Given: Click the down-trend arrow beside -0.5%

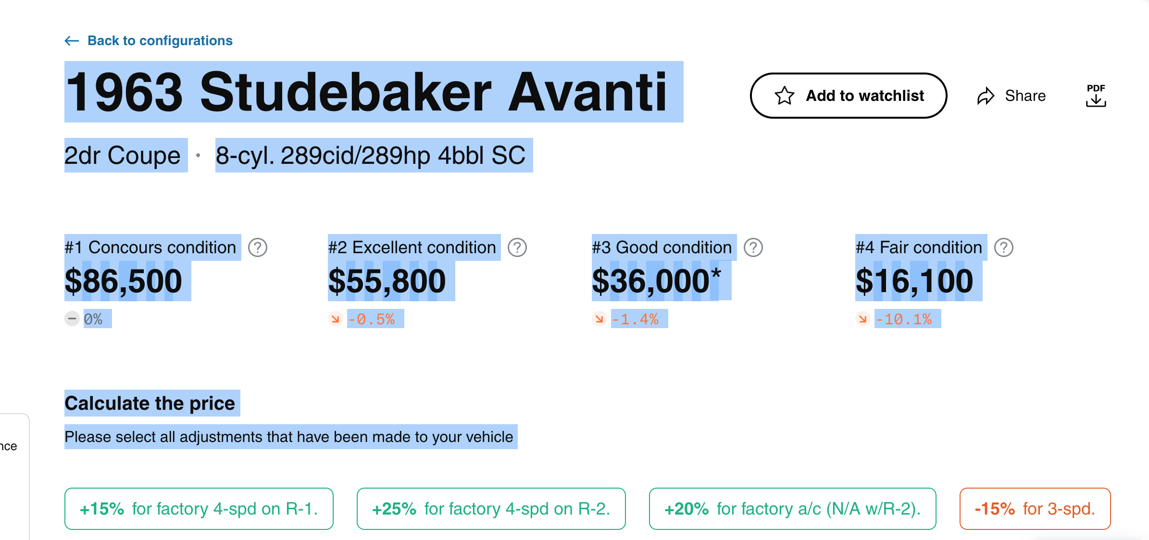Looking at the screenshot, I should 335,319.
